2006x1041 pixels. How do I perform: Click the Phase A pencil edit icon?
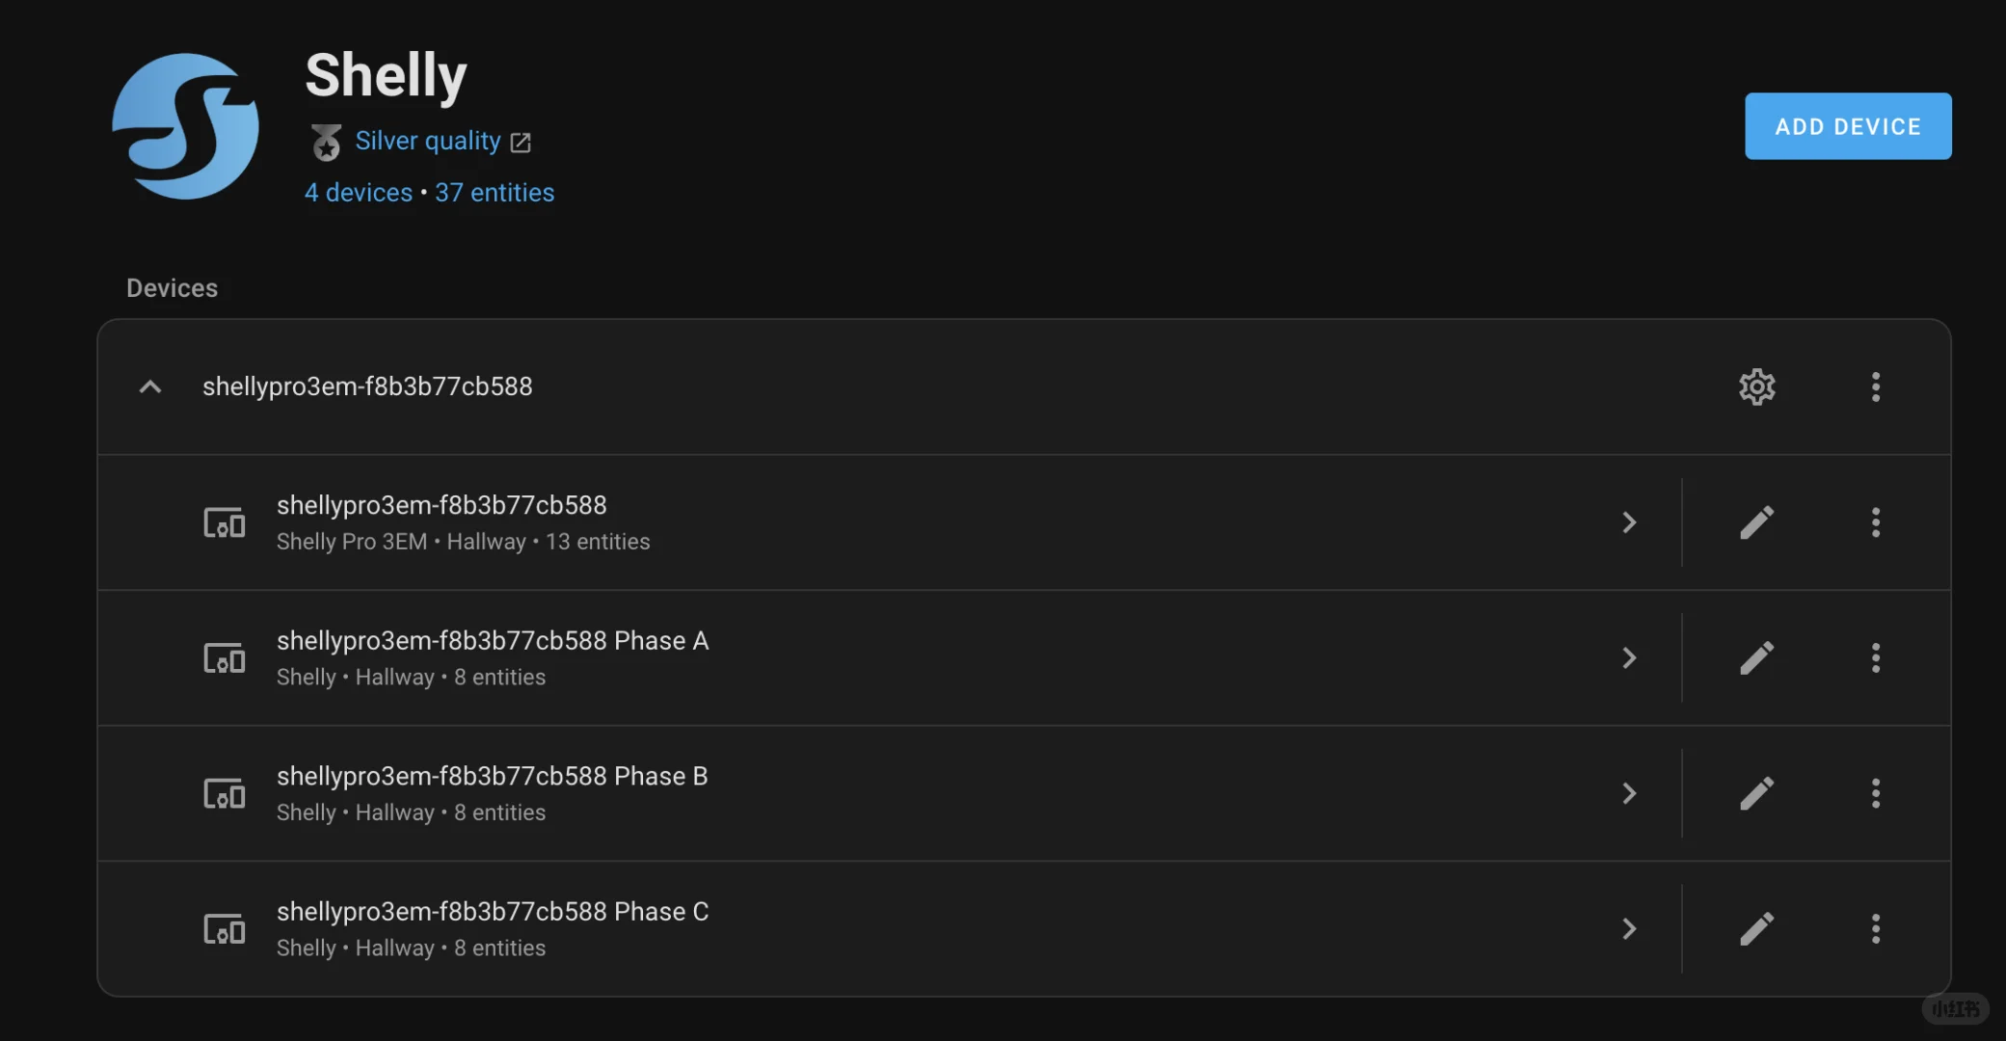coord(1756,658)
